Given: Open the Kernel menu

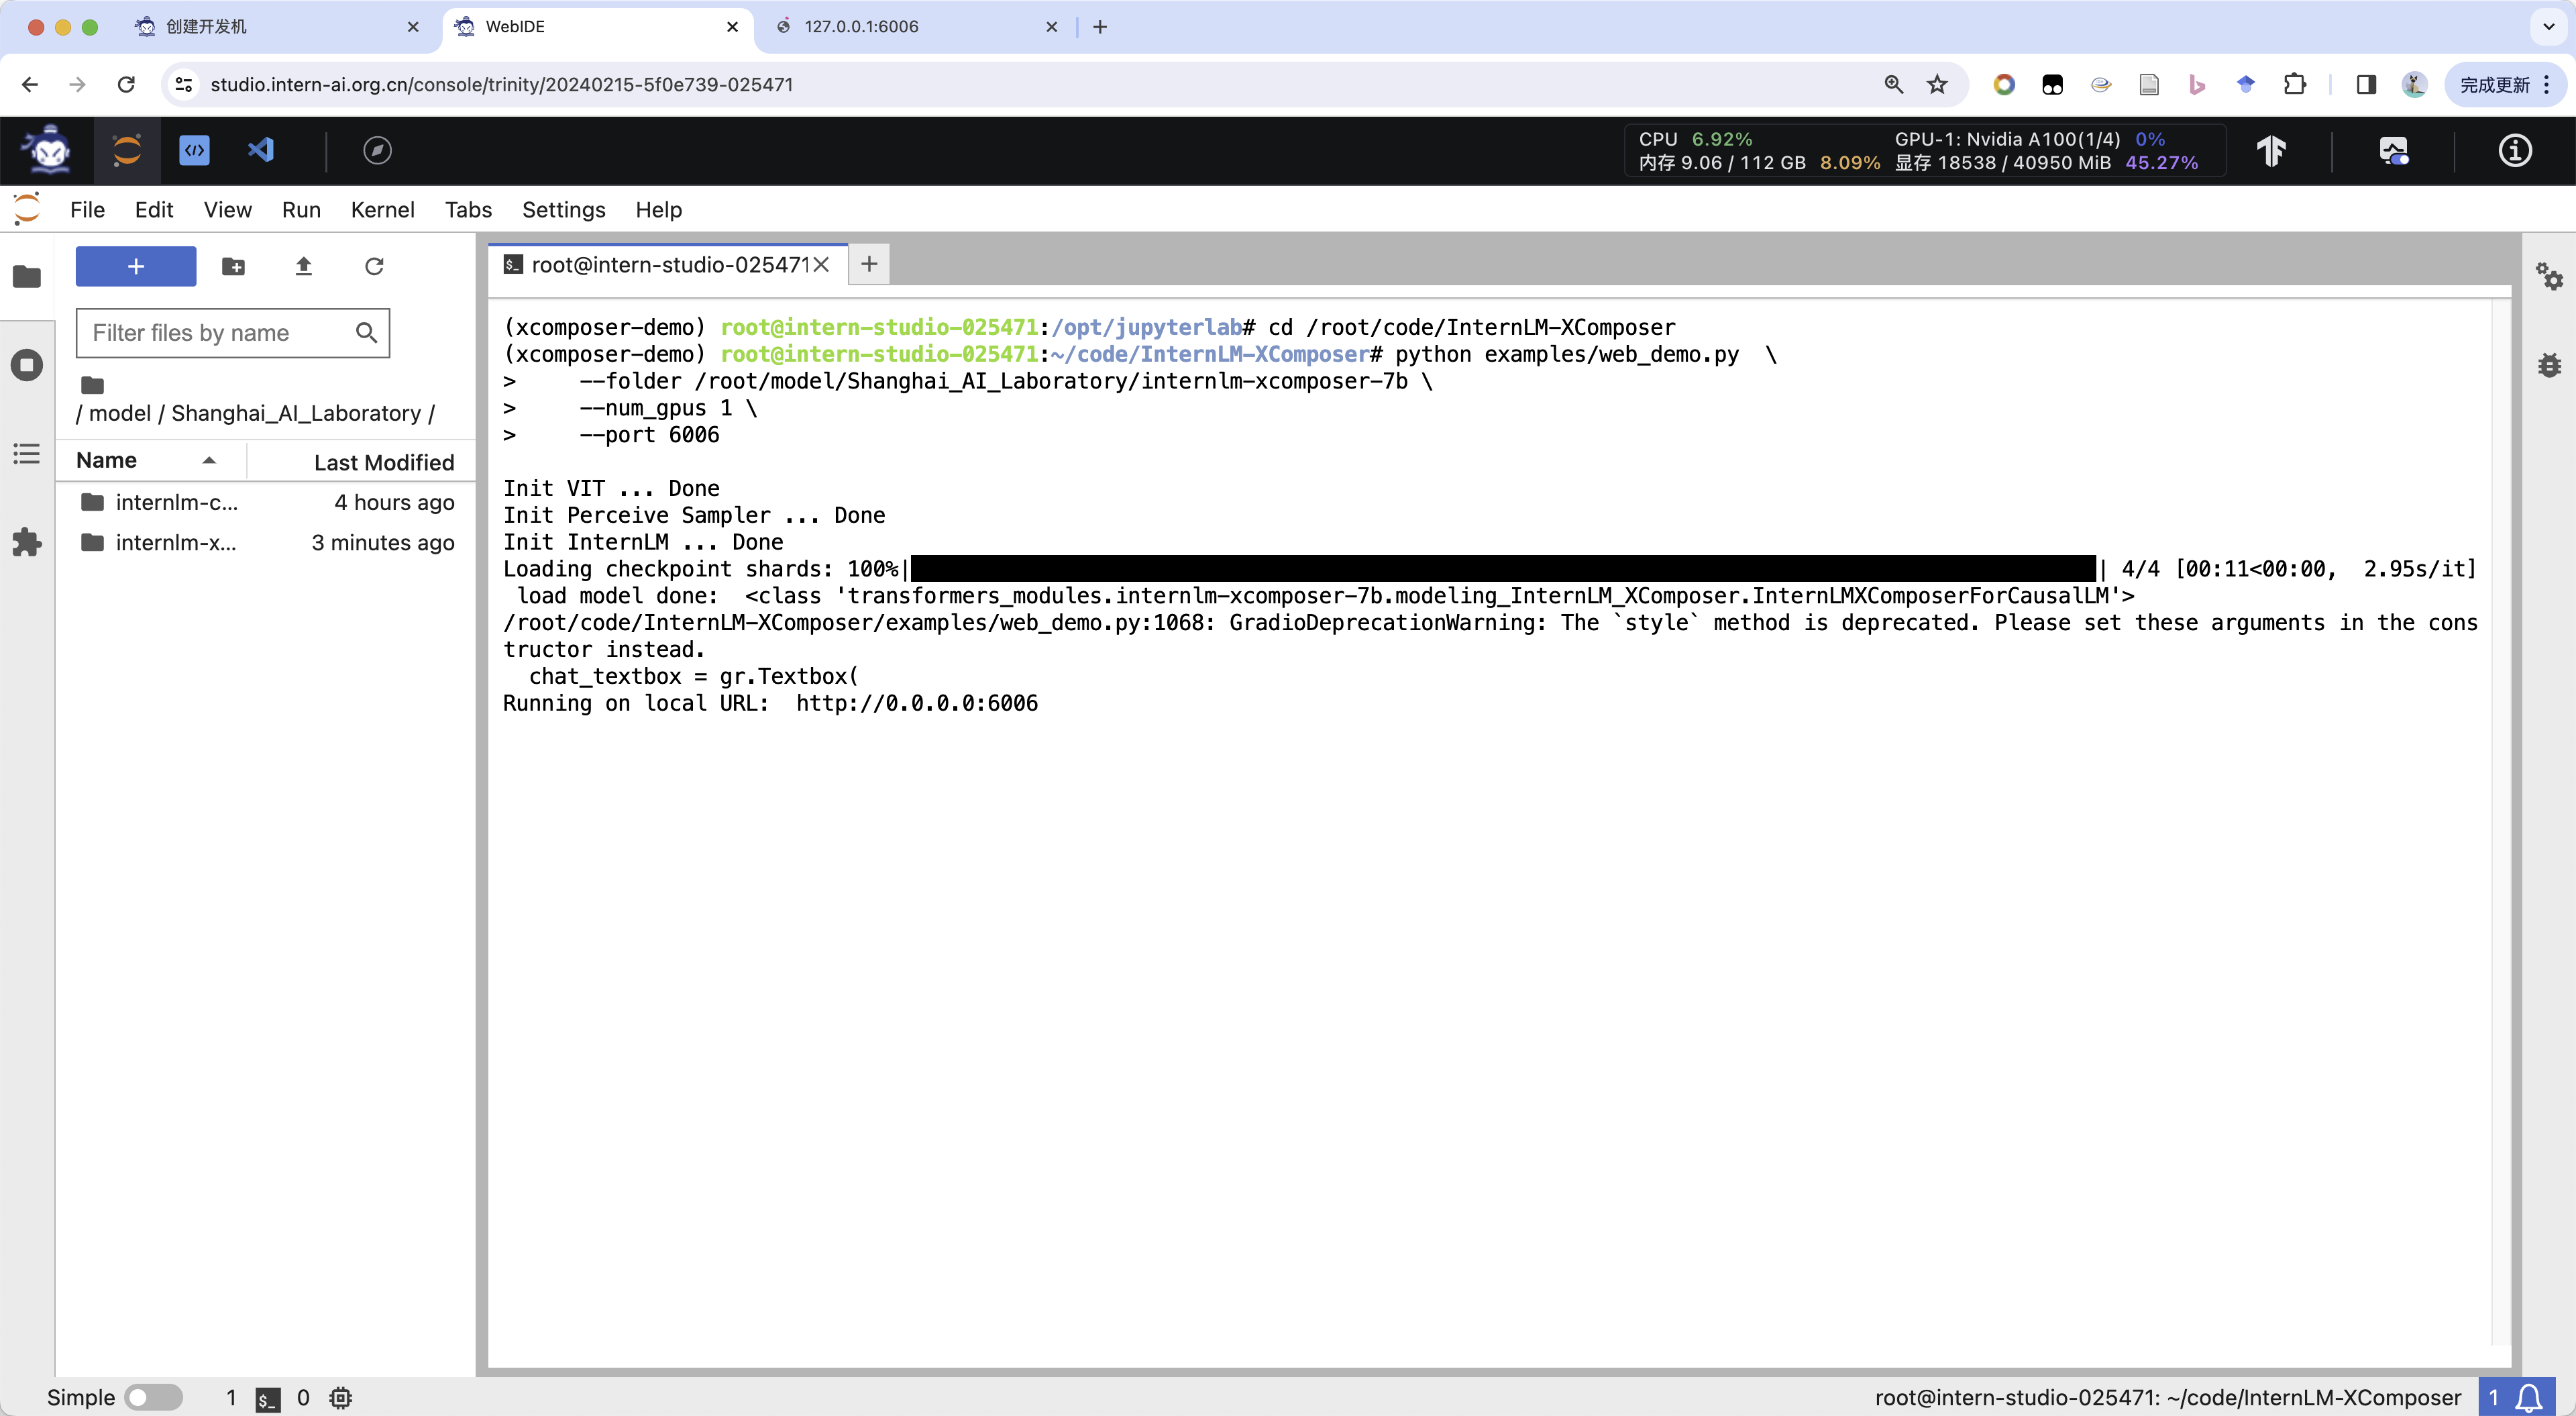Looking at the screenshot, I should click(382, 209).
